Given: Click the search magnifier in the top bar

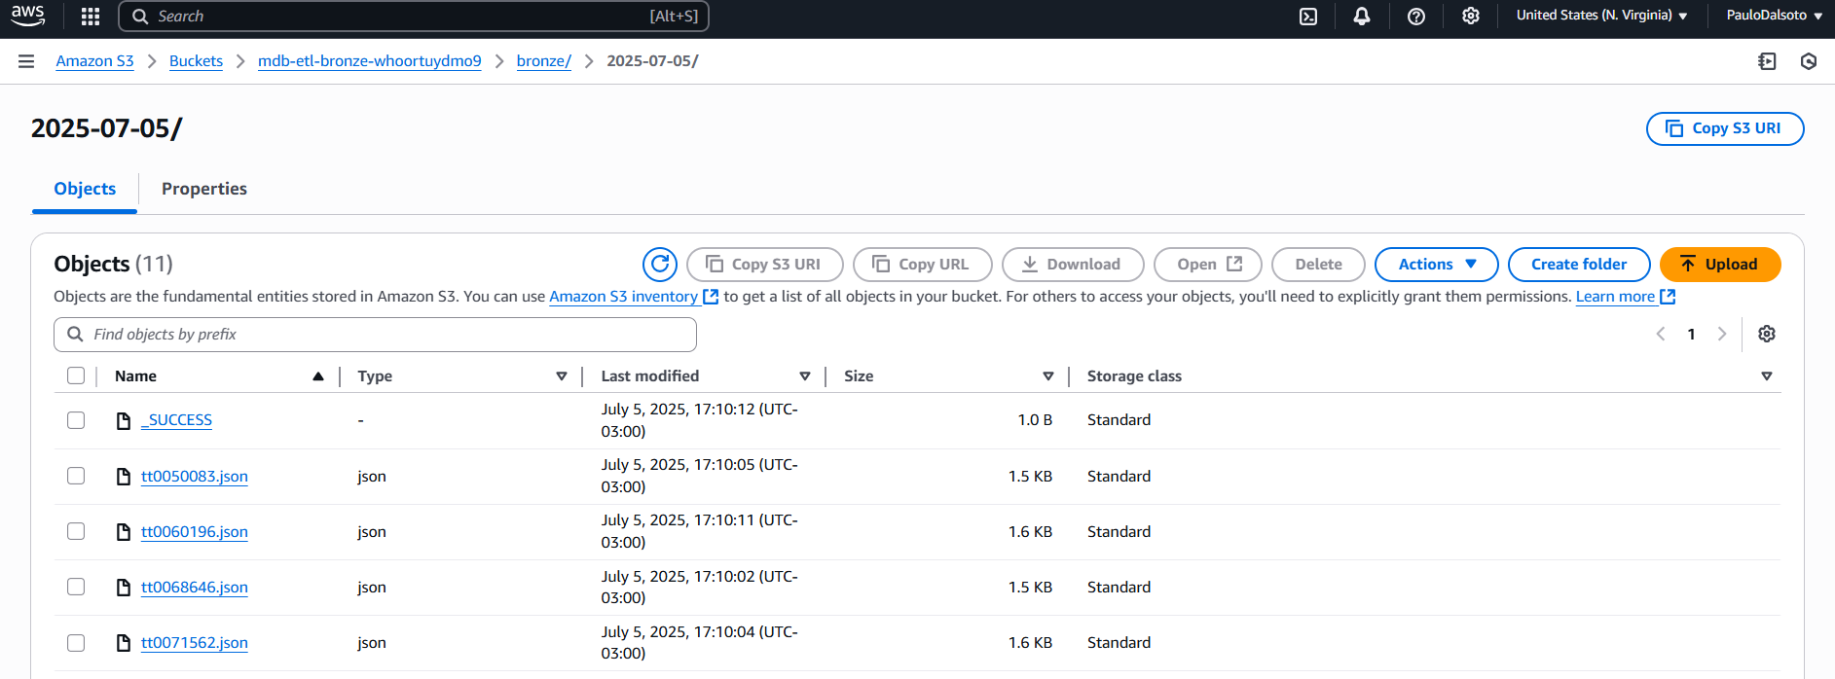Looking at the screenshot, I should click(x=140, y=17).
